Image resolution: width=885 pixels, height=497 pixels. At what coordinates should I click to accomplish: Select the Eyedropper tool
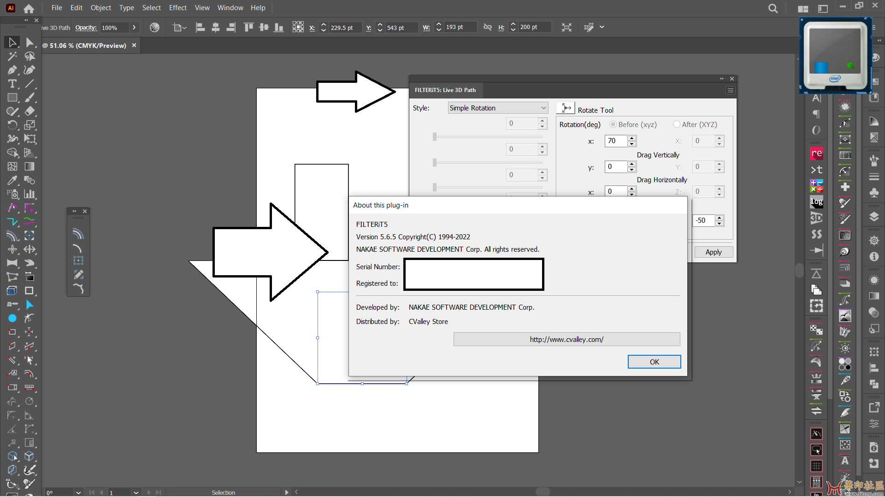(x=12, y=180)
